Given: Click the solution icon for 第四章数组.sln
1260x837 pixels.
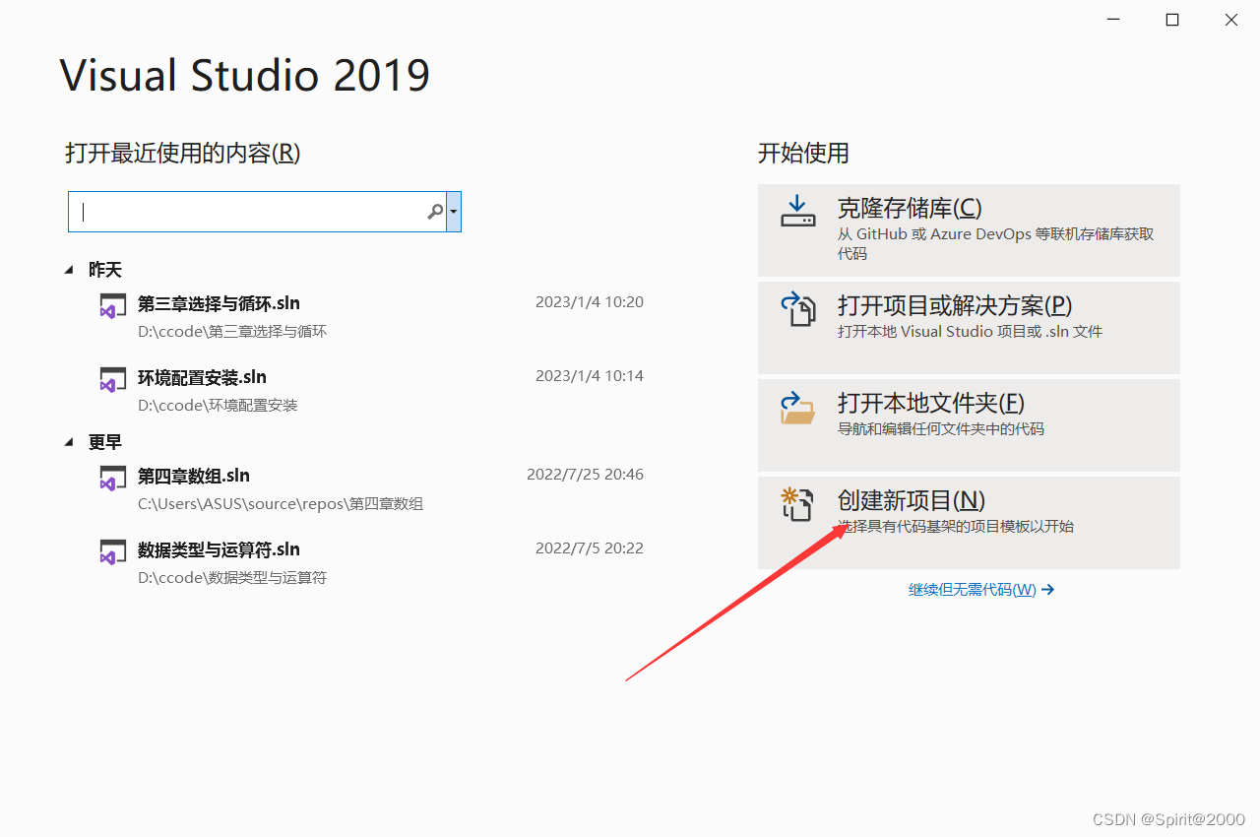Looking at the screenshot, I should point(112,478).
